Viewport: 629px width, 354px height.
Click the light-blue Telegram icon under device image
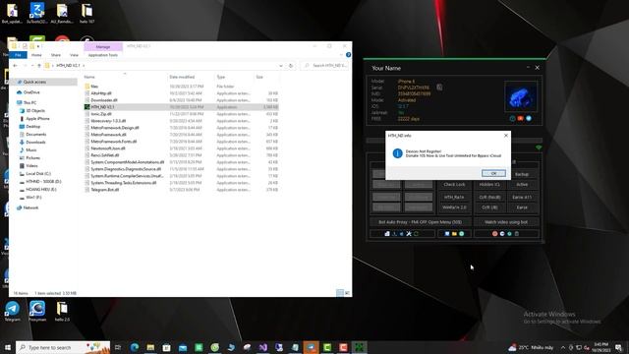529,118
